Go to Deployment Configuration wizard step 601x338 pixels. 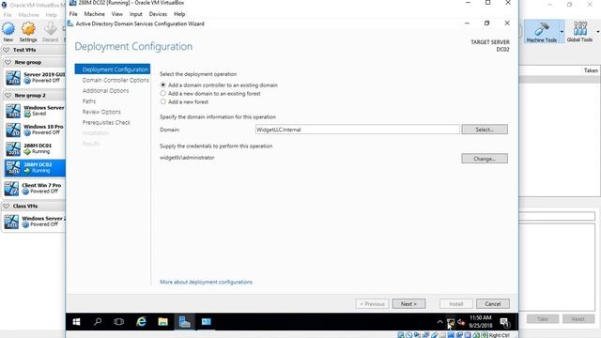click(113, 69)
